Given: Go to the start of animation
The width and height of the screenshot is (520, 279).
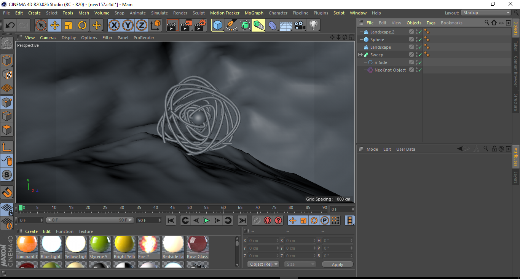Looking at the screenshot, I should tap(171, 220).
